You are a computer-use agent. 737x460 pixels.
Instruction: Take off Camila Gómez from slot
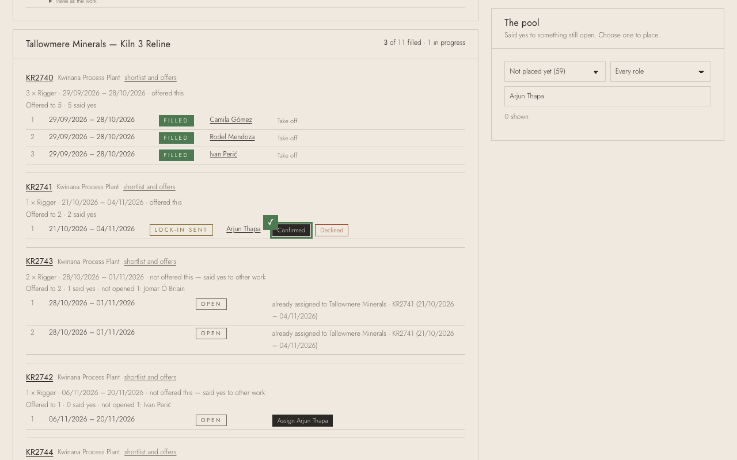[x=287, y=121]
